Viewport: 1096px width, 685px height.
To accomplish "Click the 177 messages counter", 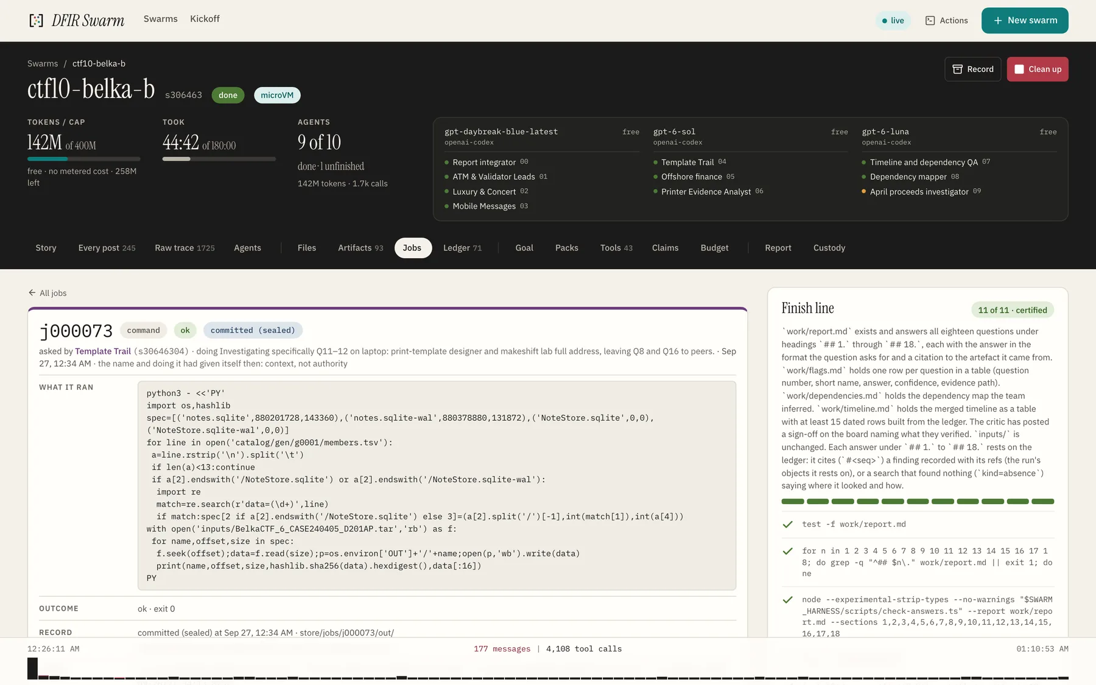I will click(x=502, y=649).
